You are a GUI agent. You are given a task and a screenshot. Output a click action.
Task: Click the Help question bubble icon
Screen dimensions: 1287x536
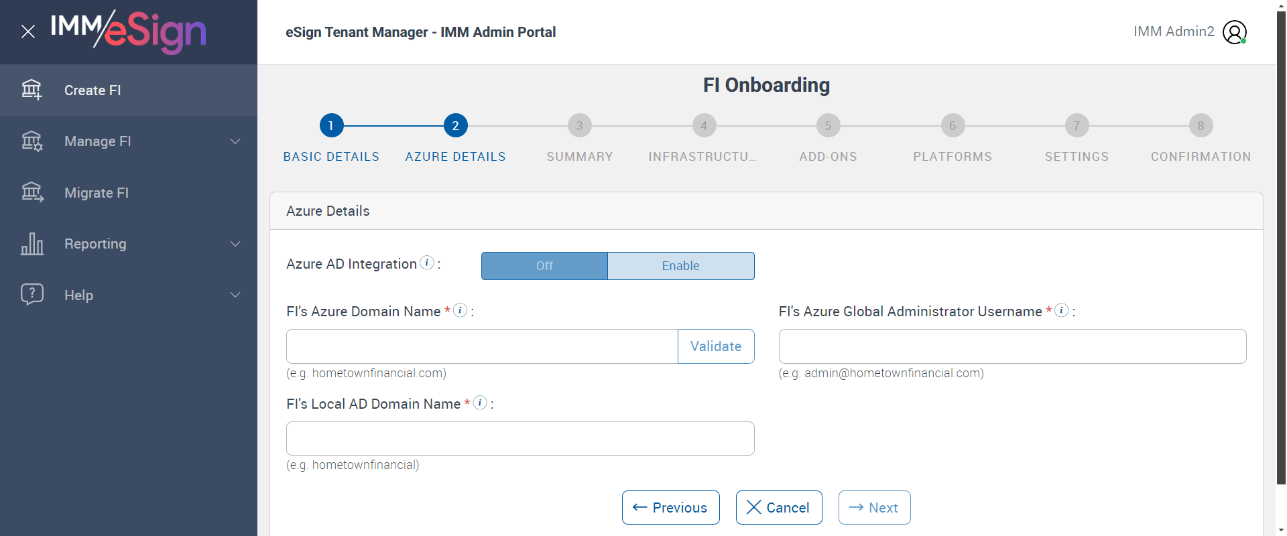(x=32, y=295)
